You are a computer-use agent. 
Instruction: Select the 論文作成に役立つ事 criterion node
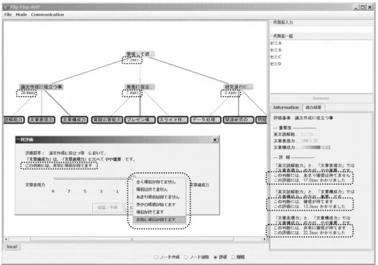point(41,87)
